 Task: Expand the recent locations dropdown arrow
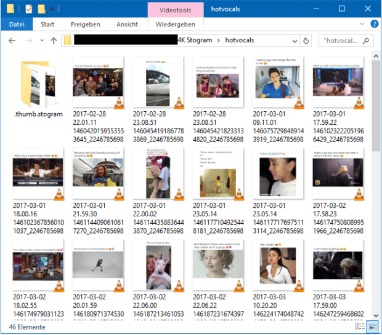coord(41,41)
